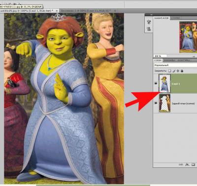Image resolution: width=197 pixels, height=186 pixels.
Task: Click the add layer mask icon
Action: tap(193, 164)
